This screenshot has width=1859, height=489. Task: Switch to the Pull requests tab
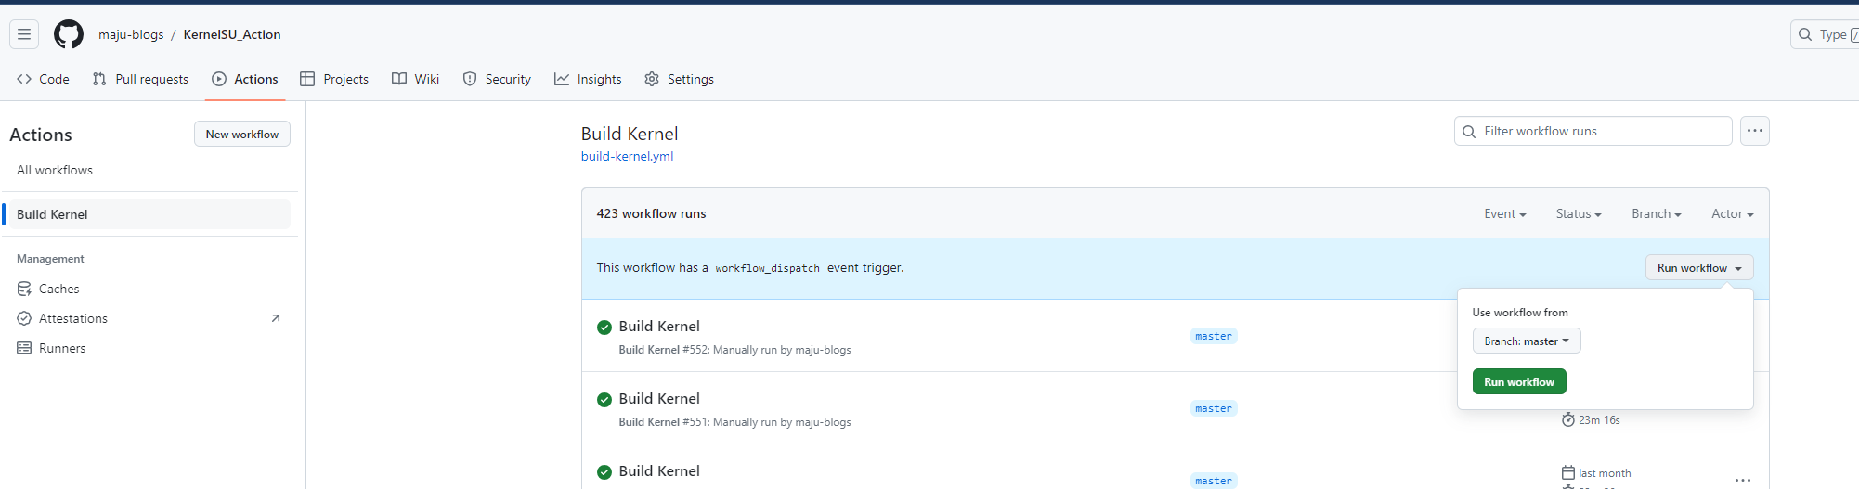[x=141, y=79]
